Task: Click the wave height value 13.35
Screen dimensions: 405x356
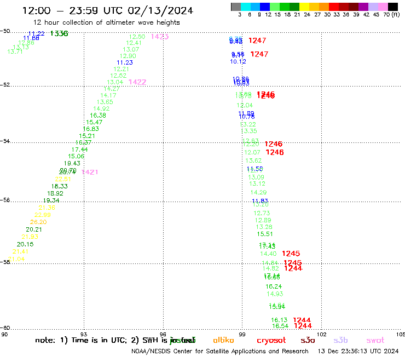Action: click(249, 131)
